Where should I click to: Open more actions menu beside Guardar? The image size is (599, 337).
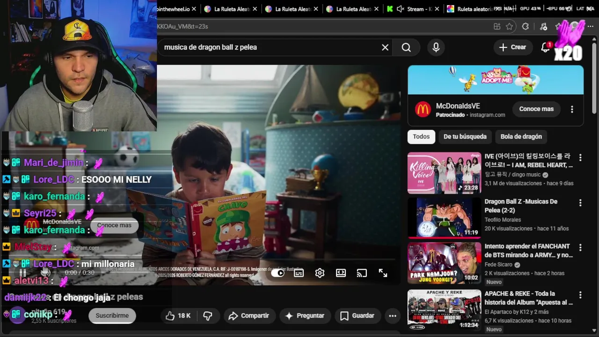393,316
